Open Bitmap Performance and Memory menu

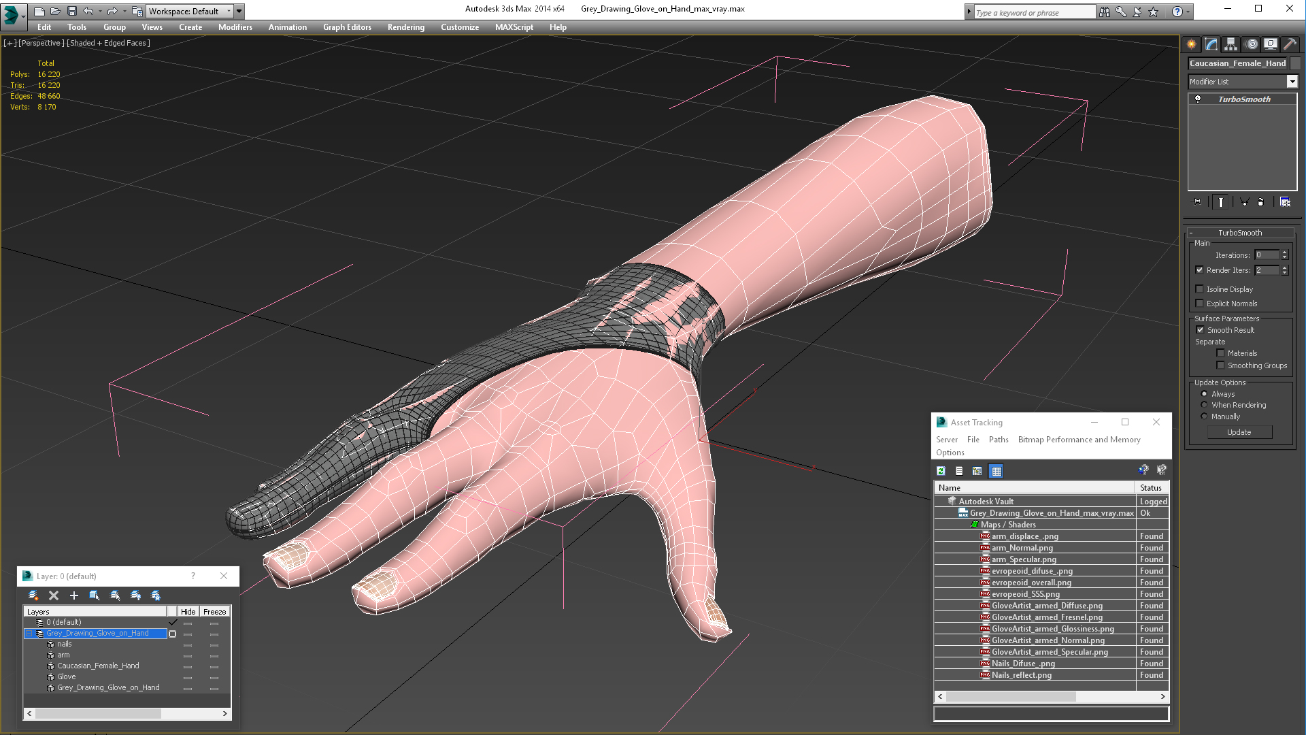click(x=1079, y=440)
